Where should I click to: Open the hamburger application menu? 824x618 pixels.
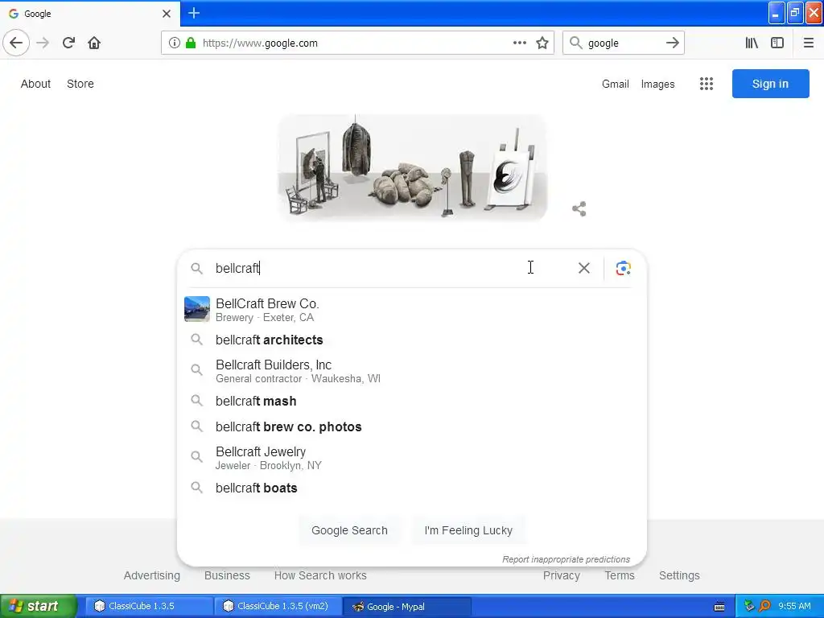coord(808,43)
